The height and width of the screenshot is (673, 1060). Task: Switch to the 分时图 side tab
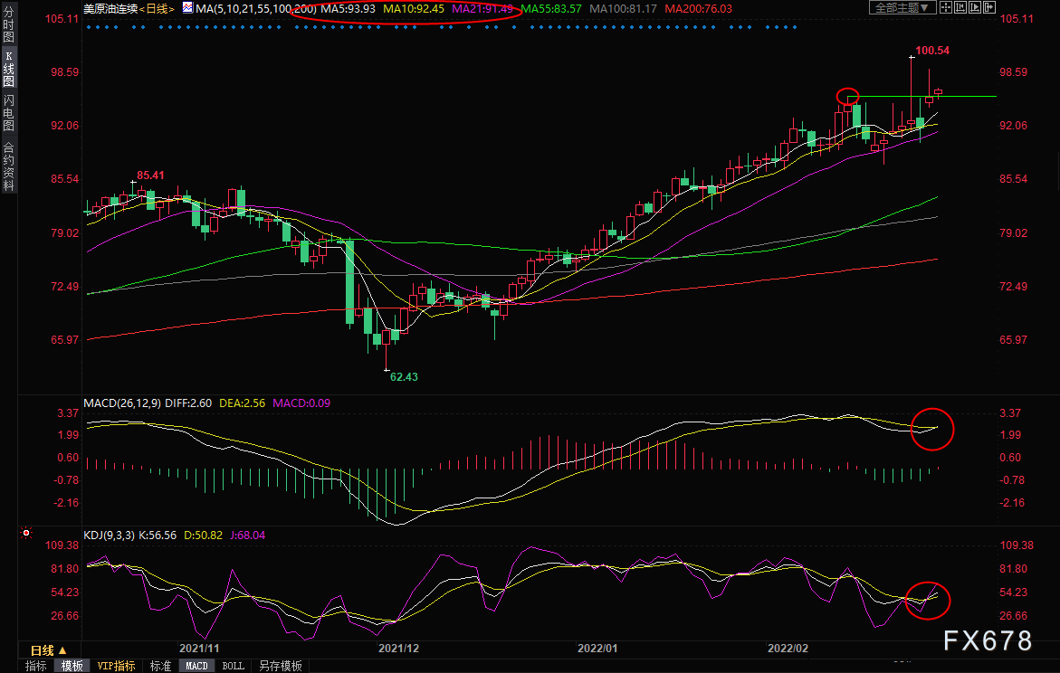coord(9,24)
